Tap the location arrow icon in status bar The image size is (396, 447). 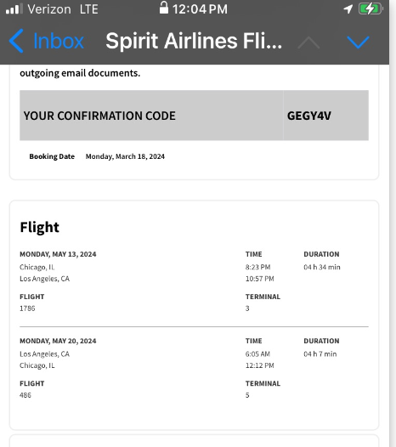tap(348, 8)
